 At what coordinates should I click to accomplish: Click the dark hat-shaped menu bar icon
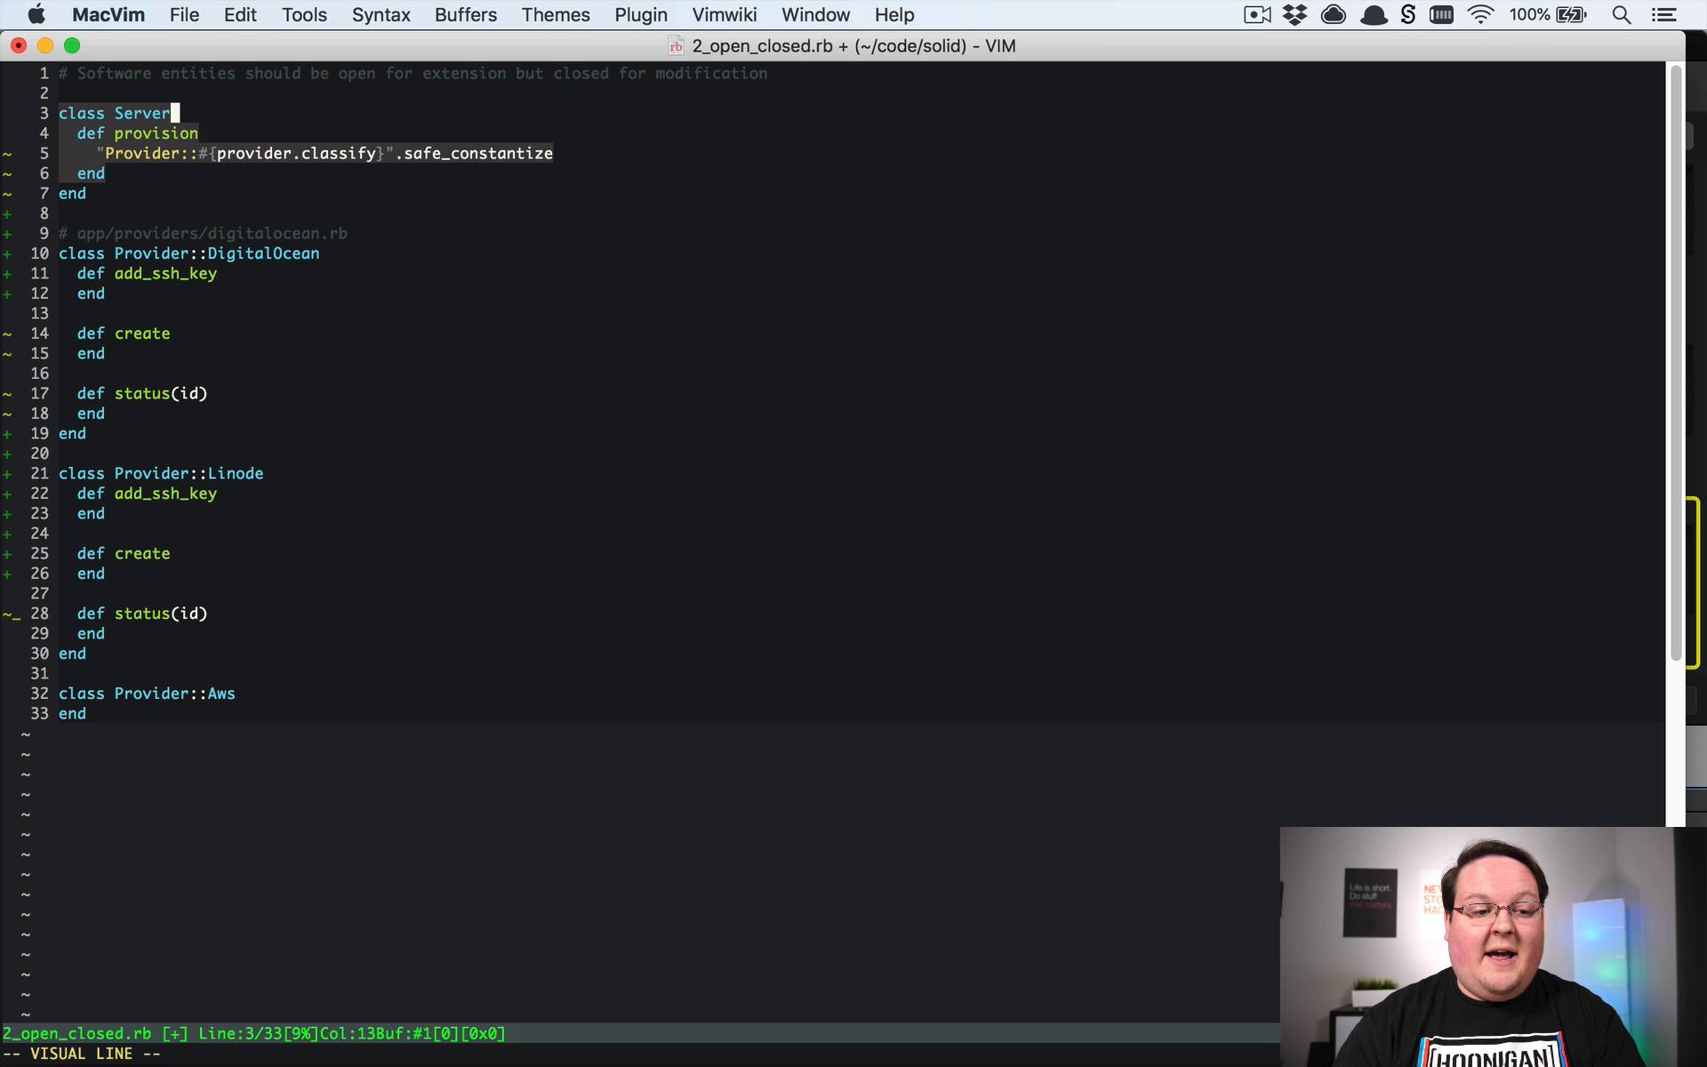pos(1374,14)
